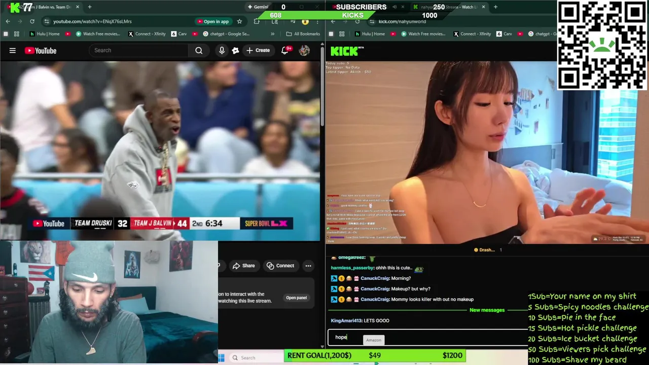The height and width of the screenshot is (365, 649).
Task: Click the youtube.com address bar URL
Action: [92, 21]
